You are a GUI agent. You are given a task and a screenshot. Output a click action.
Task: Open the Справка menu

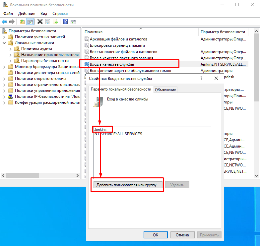pos(60,14)
